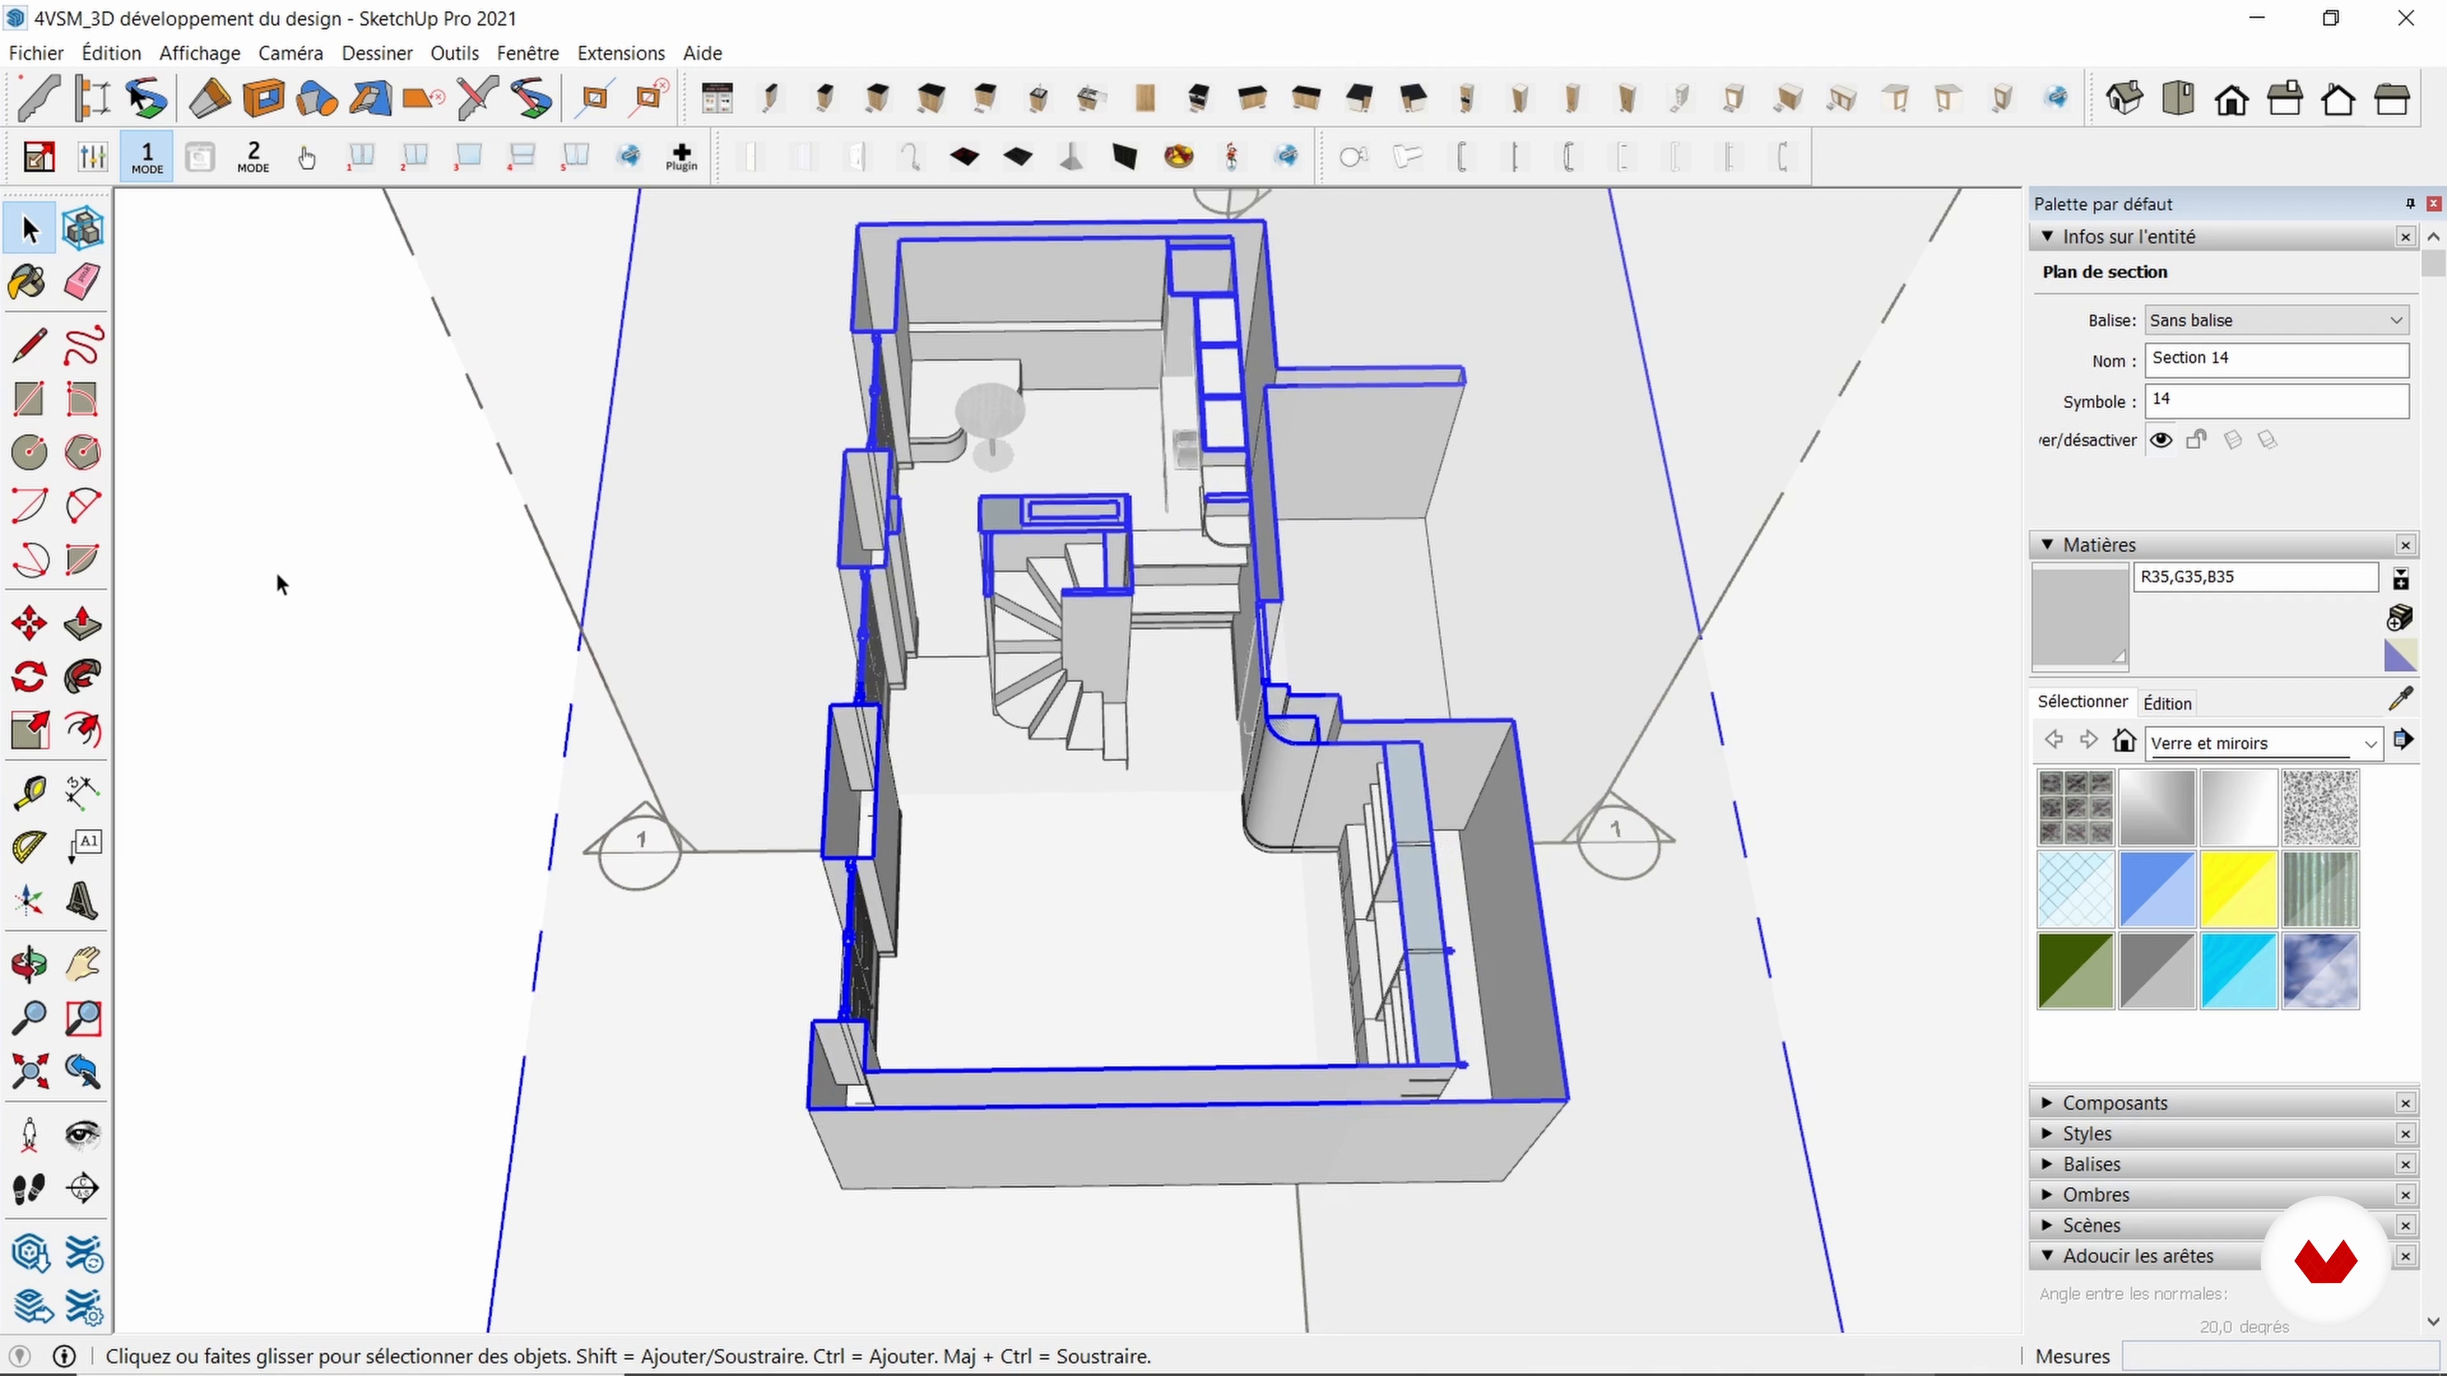This screenshot has height=1376, width=2447.
Task: Open the Extensions menu
Action: (620, 53)
